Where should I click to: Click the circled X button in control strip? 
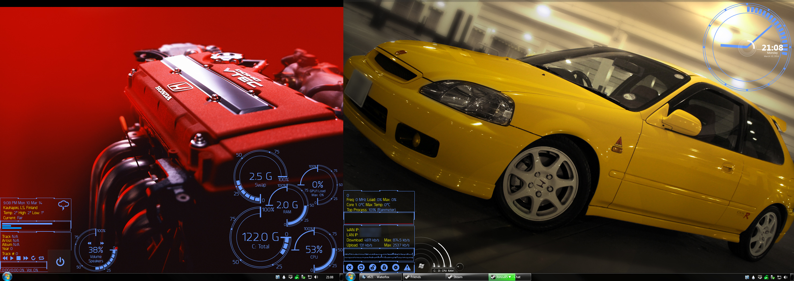coord(349,267)
